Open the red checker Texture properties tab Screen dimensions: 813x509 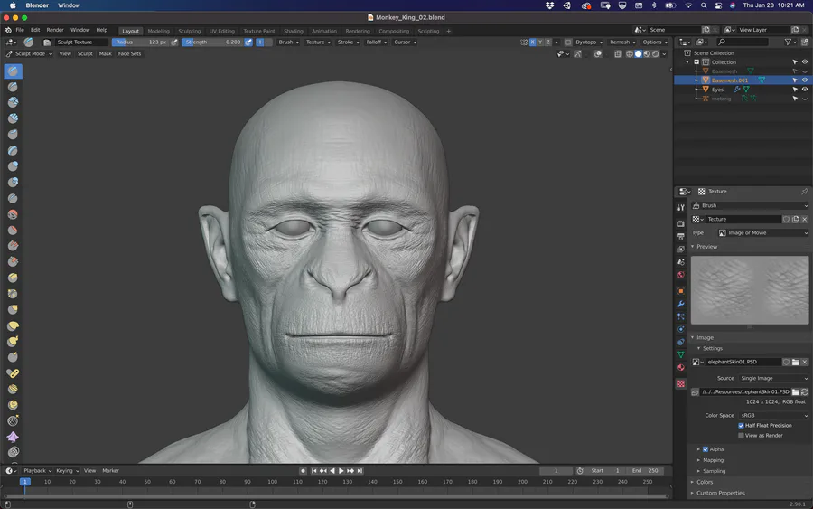tap(681, 384)
